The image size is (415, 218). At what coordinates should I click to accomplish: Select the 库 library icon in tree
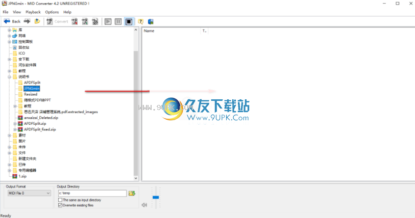pyautogui.click(x=15, y=30)
